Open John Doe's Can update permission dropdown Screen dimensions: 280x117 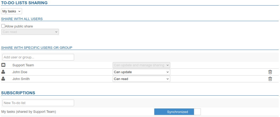click(141, 72)
